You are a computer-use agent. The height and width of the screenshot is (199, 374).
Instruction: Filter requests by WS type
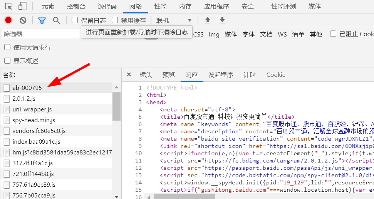(282, 34)
